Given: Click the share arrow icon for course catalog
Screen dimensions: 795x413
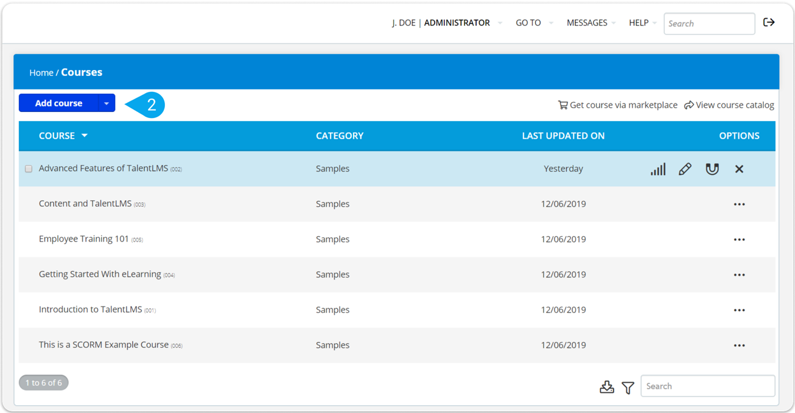Looking at the screenshot, I should pyautogui.click(x=689, y=105).
